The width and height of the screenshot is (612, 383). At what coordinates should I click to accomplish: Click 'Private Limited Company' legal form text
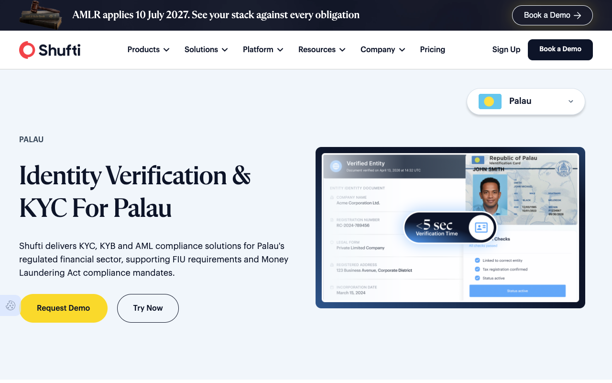point(361,248)
